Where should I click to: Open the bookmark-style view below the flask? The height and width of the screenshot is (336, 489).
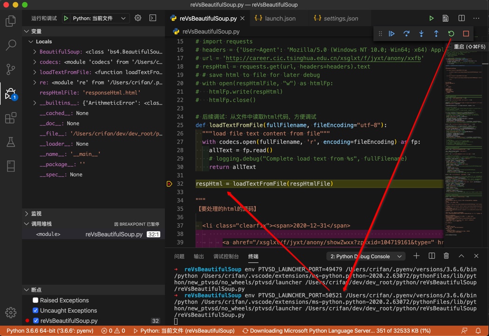click(x=11, y=166)
